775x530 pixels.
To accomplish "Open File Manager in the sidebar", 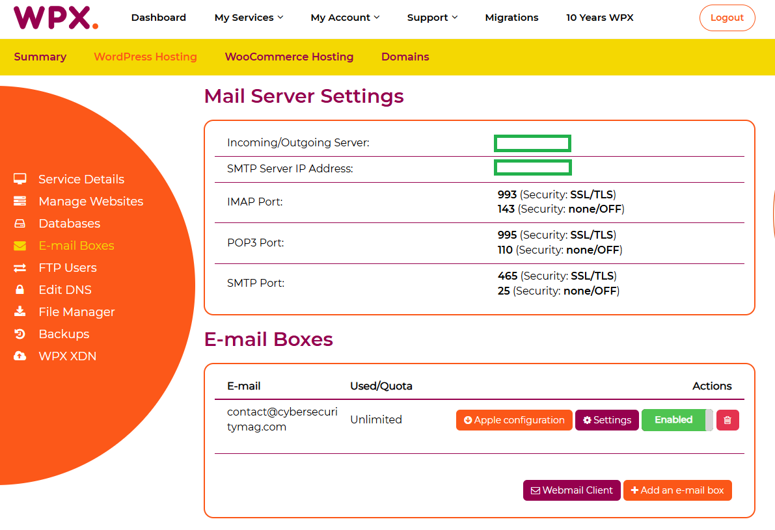I will pos(77,311).
